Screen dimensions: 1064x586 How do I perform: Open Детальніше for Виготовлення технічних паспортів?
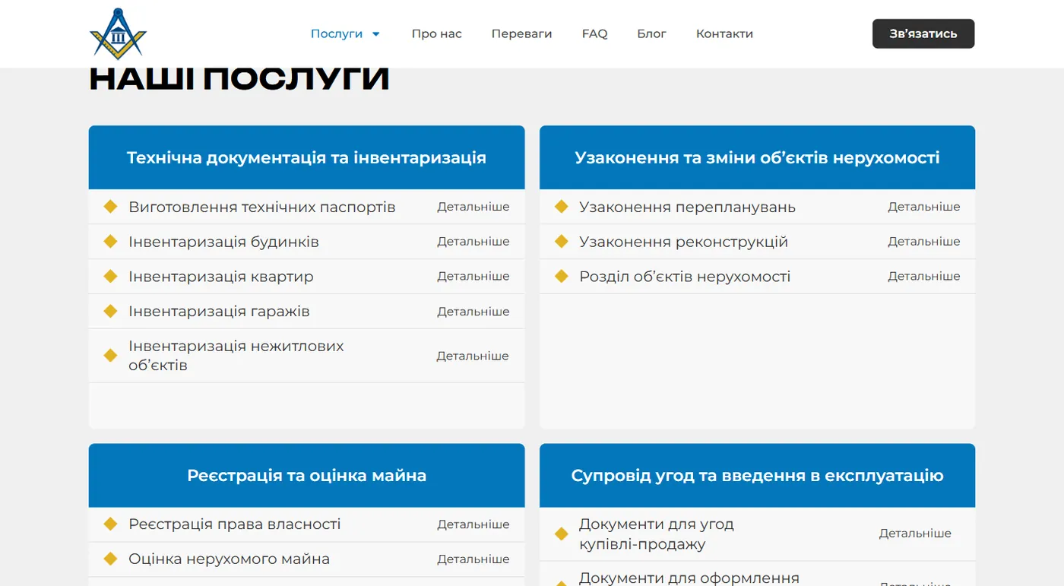tap(473, 207)
